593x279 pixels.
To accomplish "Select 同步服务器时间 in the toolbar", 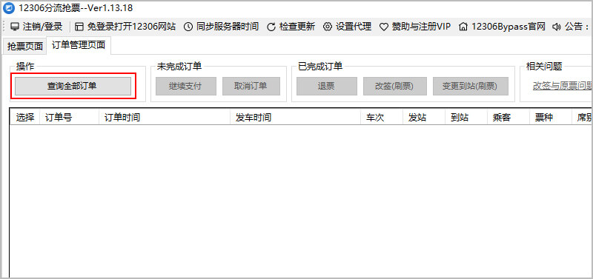I will (x=228, y=27).
